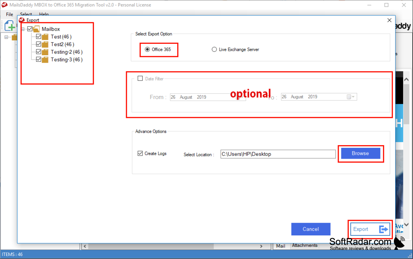The height and width of the screenshot is (259, 413).
Task: Click the Select Location path field
Action: click(278, 154)
